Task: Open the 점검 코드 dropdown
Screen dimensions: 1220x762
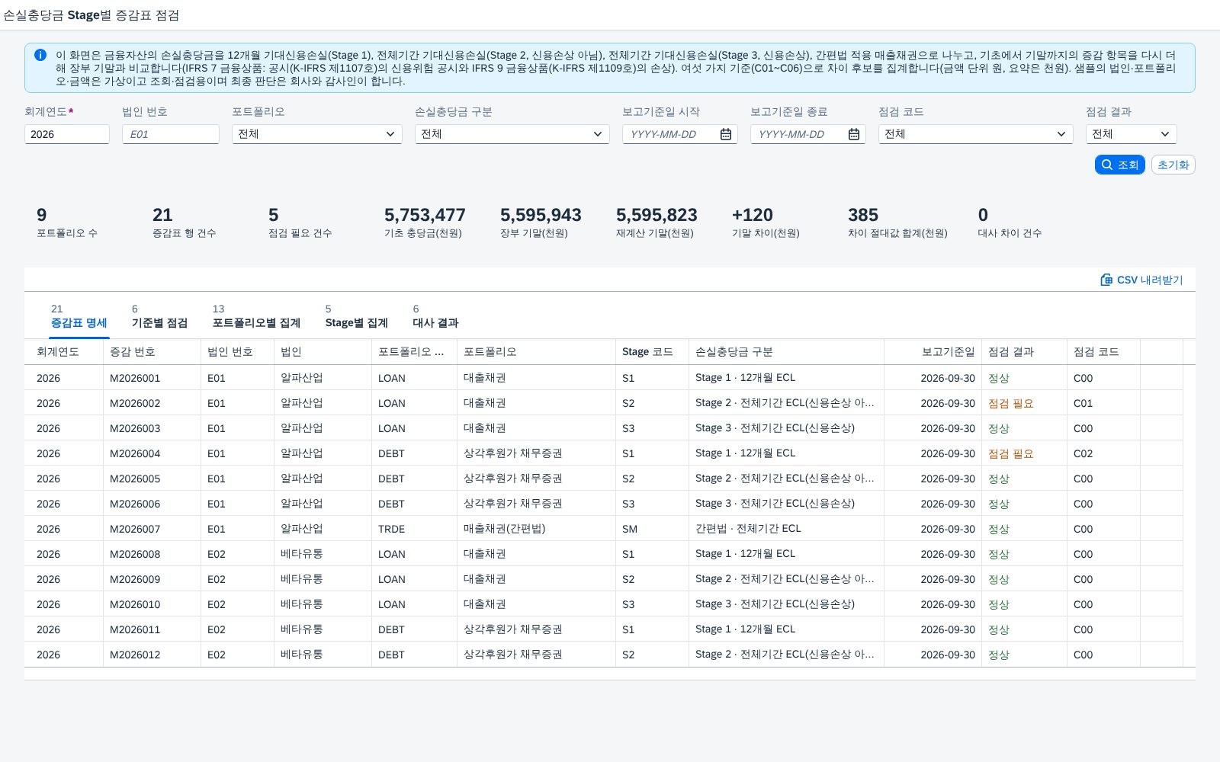Action: (975, 134)
